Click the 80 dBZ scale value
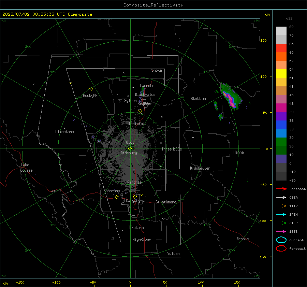 291,27
